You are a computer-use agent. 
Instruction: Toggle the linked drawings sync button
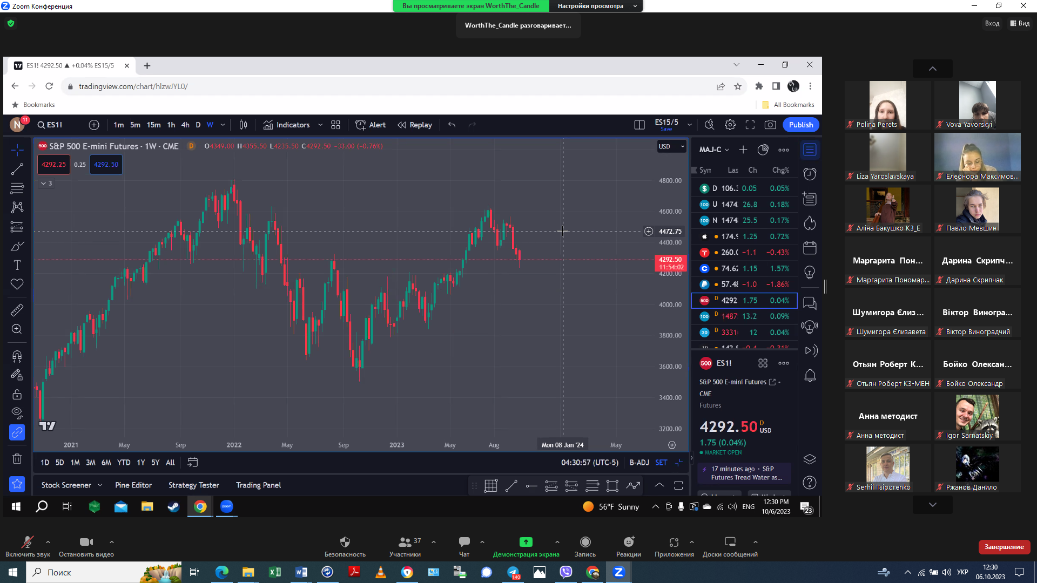point(17,432)
